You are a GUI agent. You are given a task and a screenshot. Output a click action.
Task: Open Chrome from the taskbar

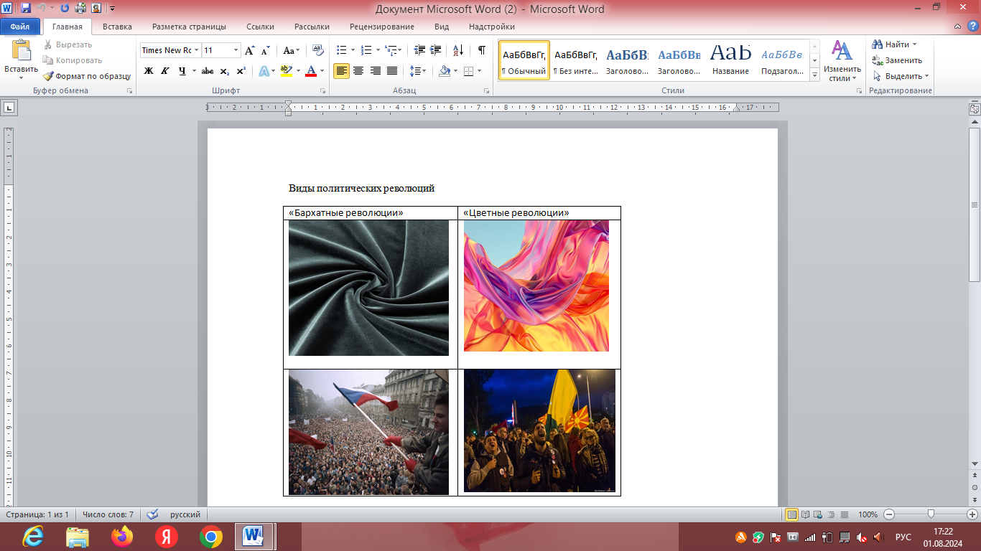pyautogui.click(x=210, y=537)
